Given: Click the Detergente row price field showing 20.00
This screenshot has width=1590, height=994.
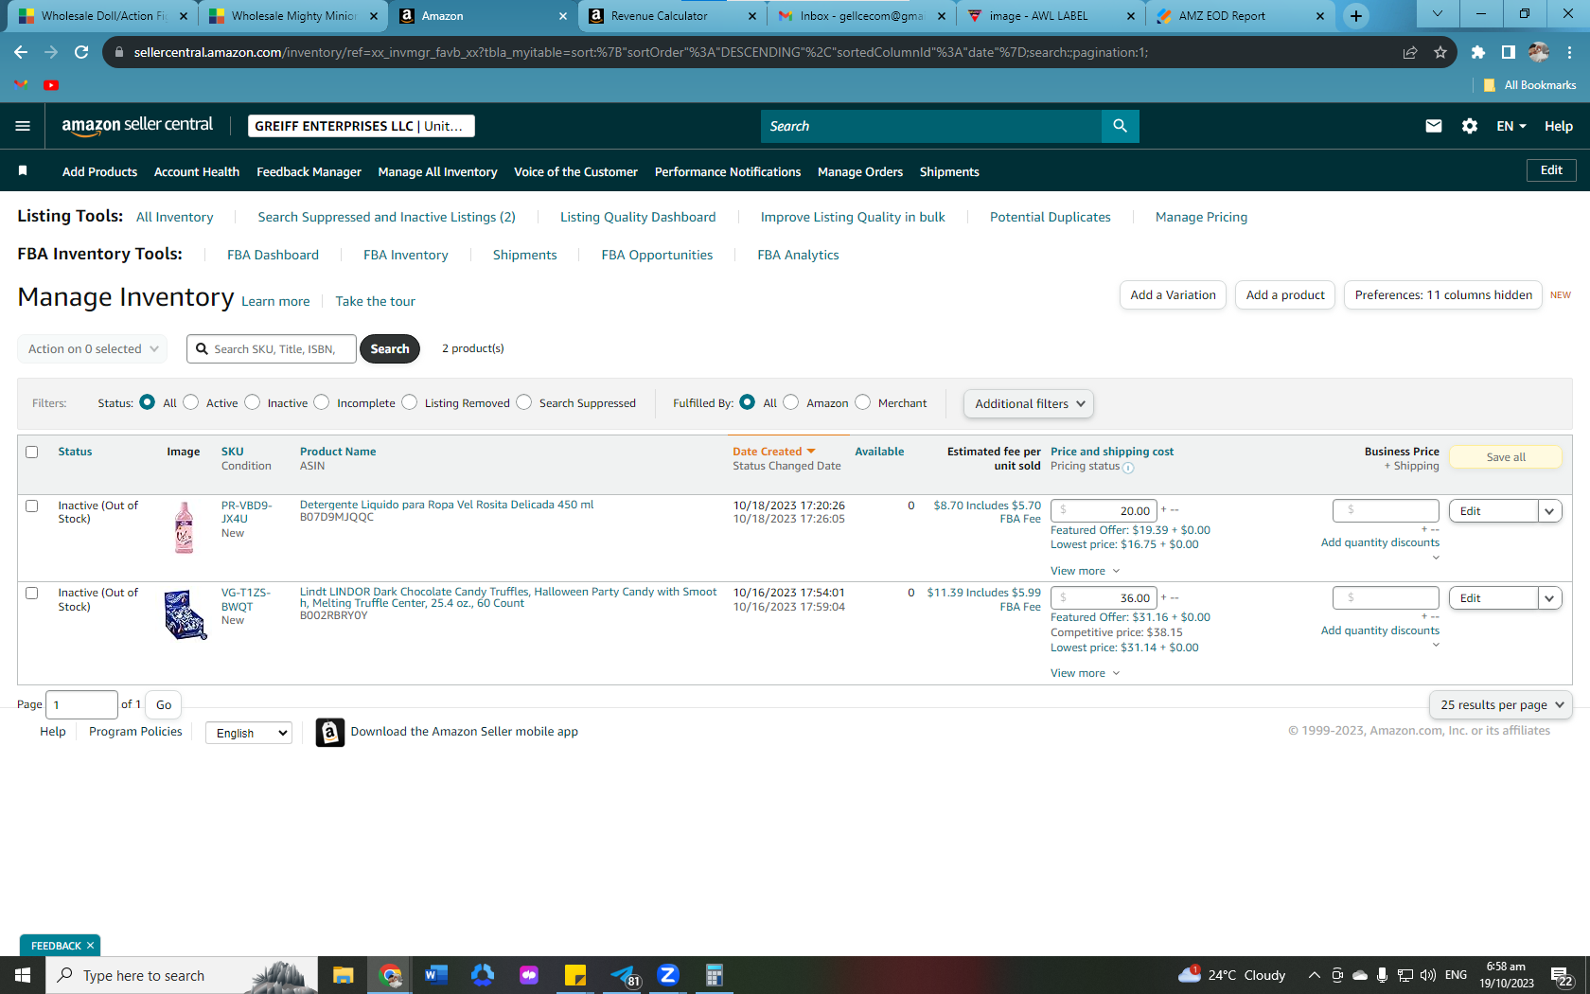Looking at the screenshot, I should point(1103,511).
